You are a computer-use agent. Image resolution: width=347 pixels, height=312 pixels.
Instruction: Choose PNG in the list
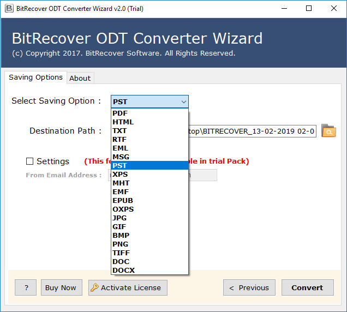click(149, 244)
